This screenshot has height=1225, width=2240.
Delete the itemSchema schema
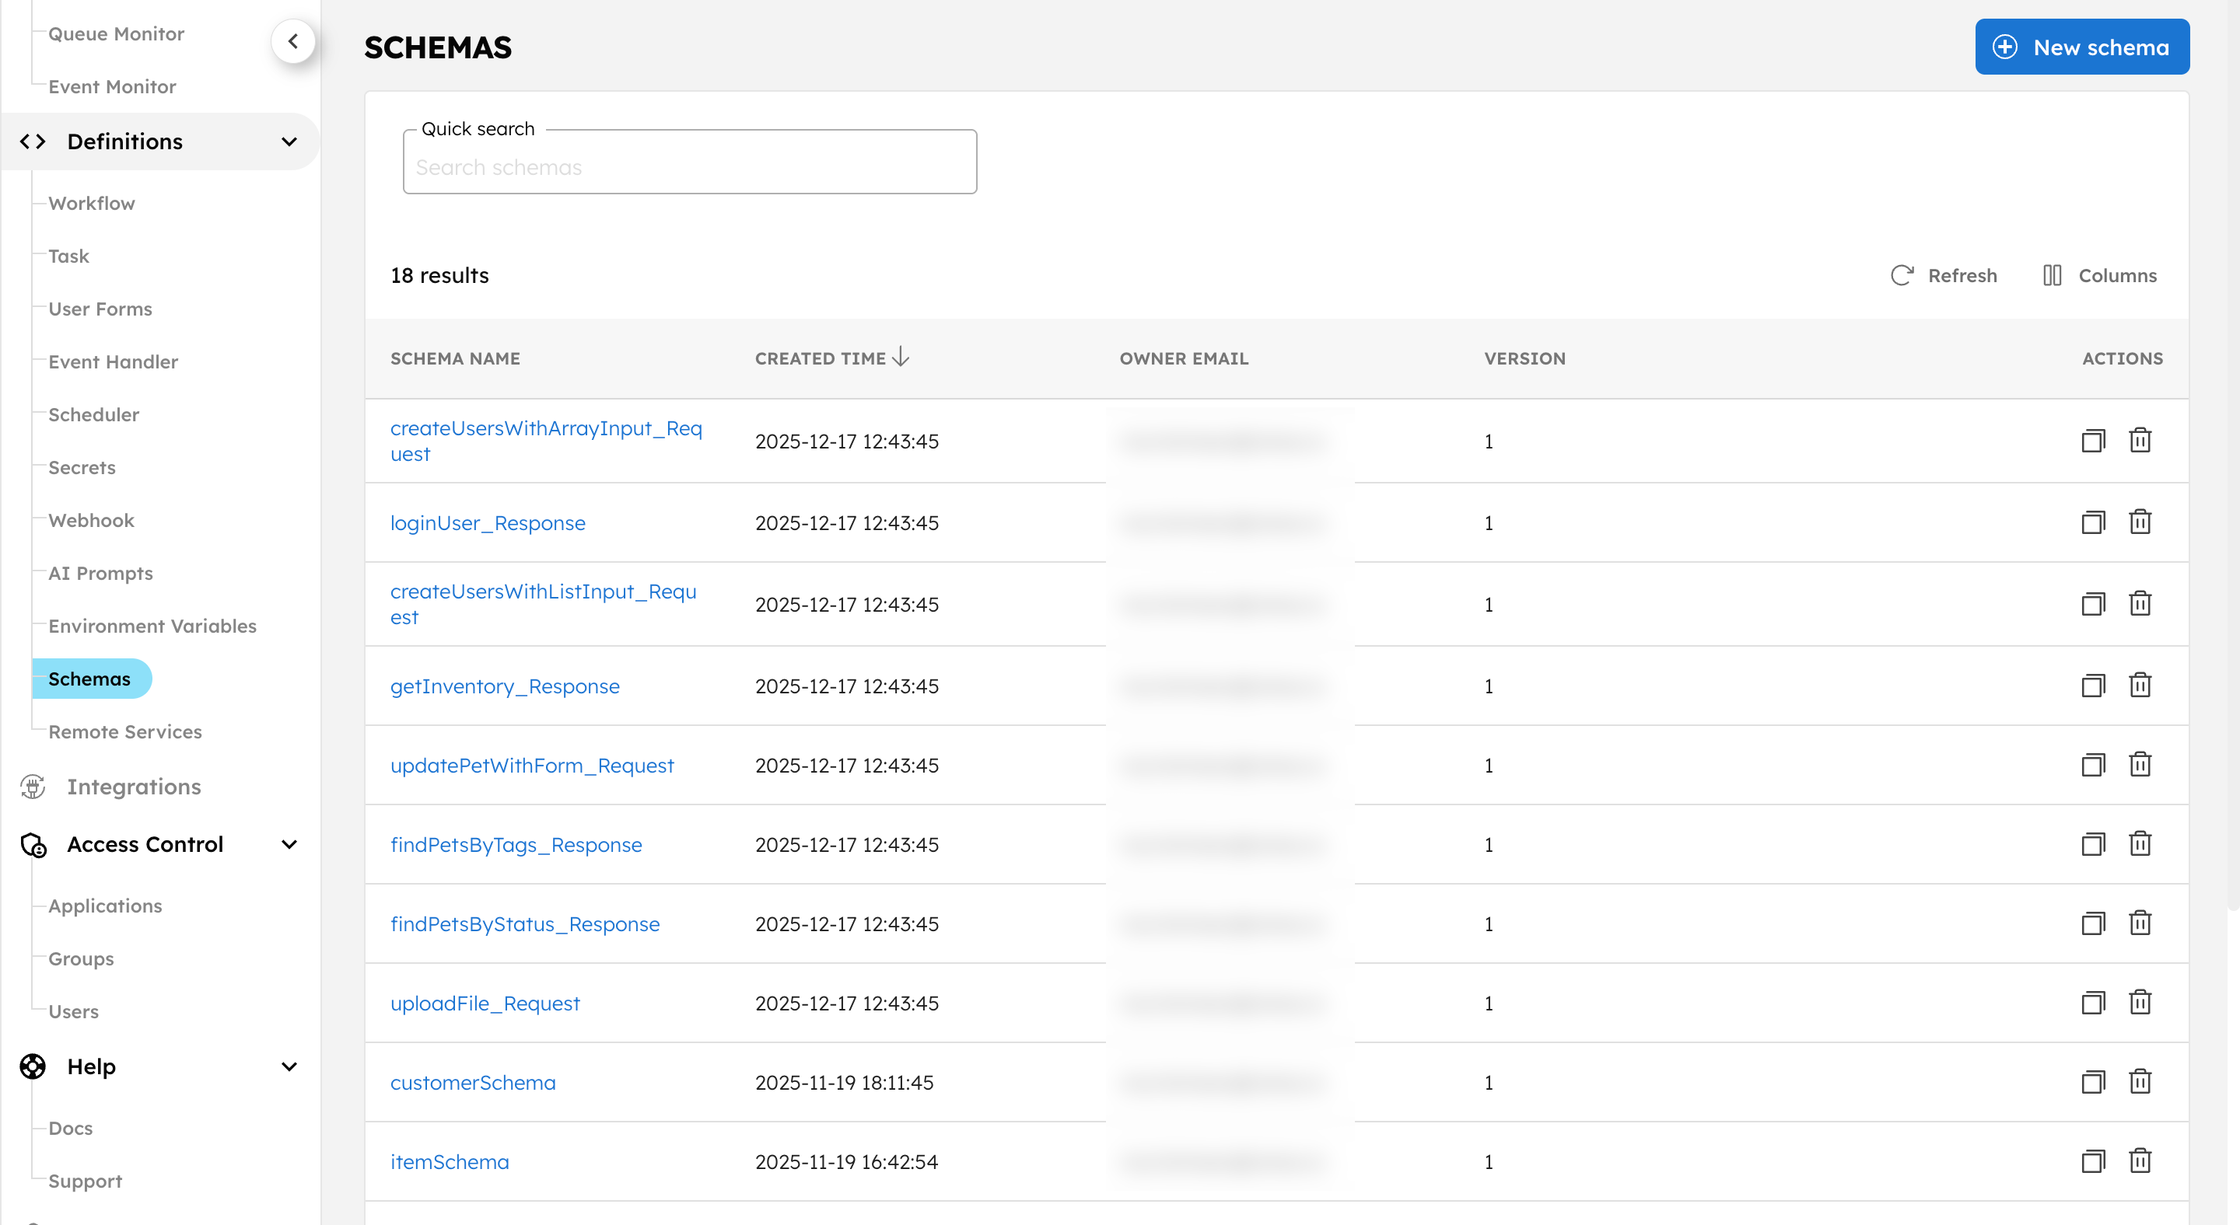coord(2140,1160)
